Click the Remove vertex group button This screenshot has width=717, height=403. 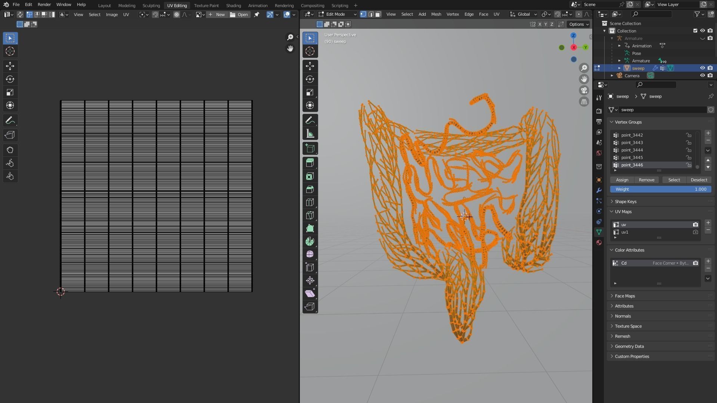coord(646,180)
